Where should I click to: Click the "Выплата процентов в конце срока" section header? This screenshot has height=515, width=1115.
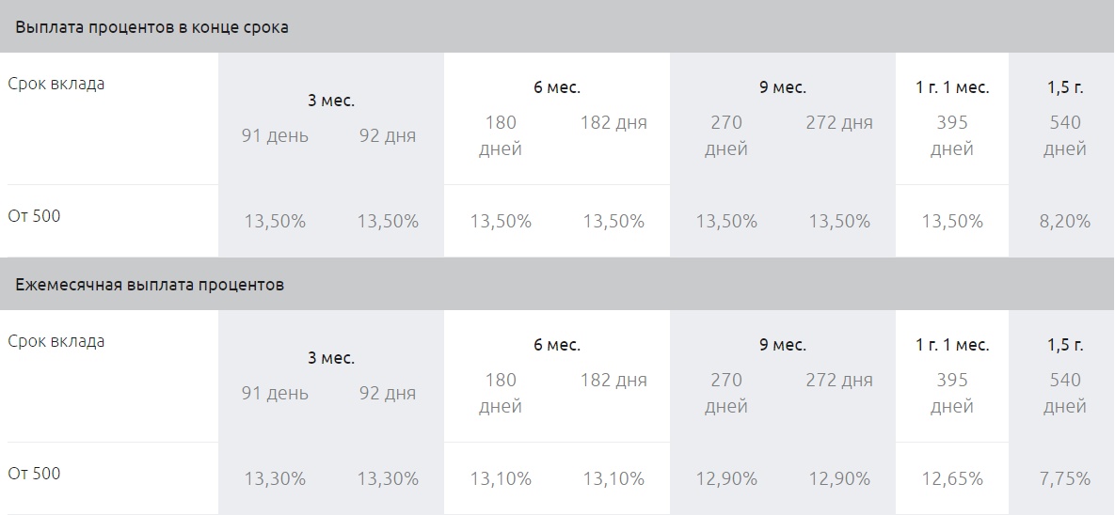point(152,27)
